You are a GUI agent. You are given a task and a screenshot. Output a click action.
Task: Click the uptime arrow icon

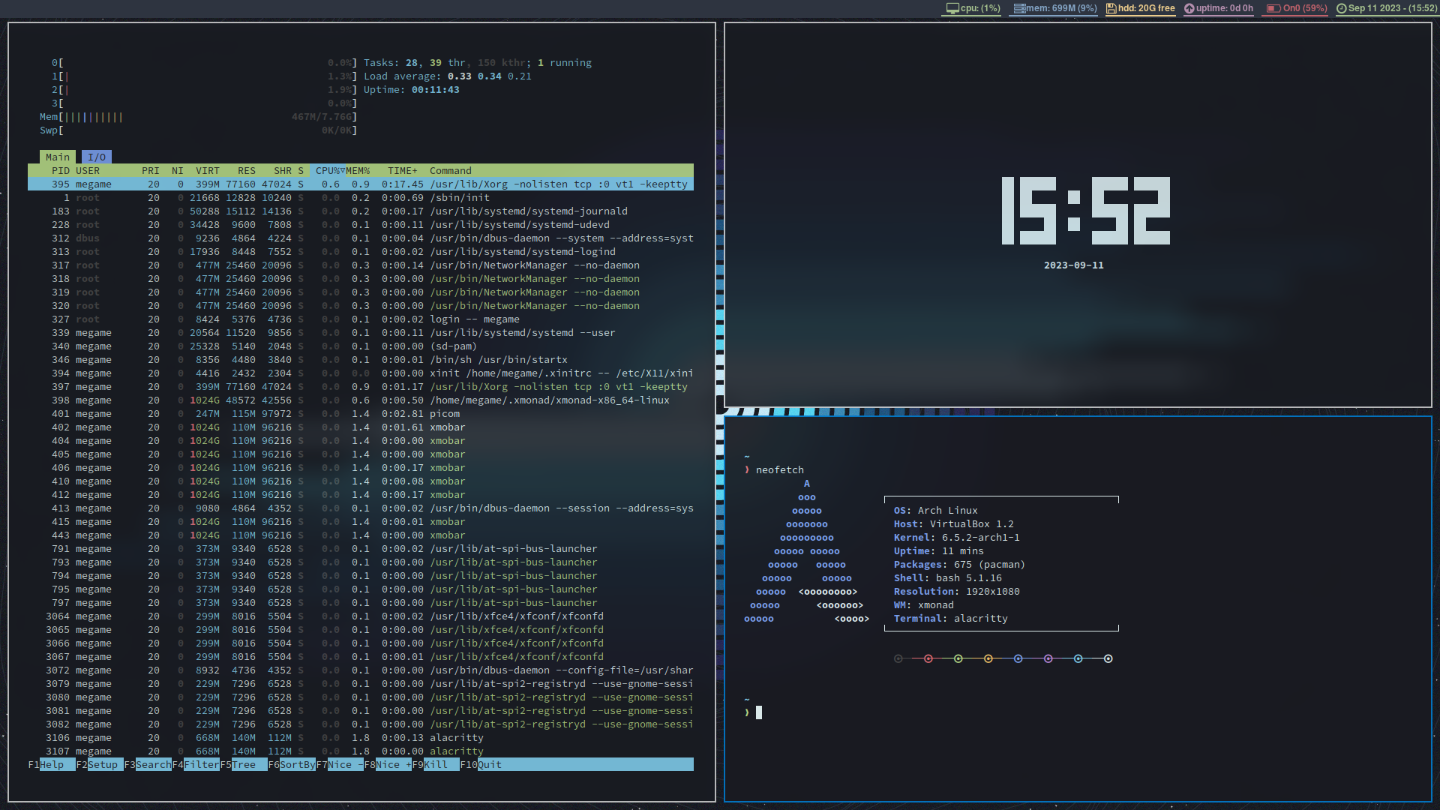coord(1189,8)
